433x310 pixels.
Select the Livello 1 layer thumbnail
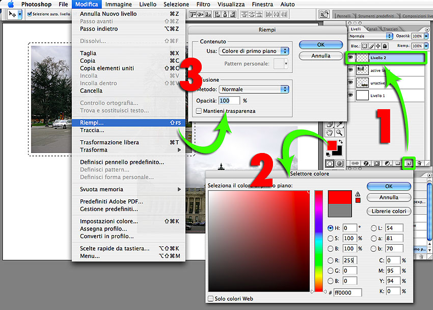362,95
